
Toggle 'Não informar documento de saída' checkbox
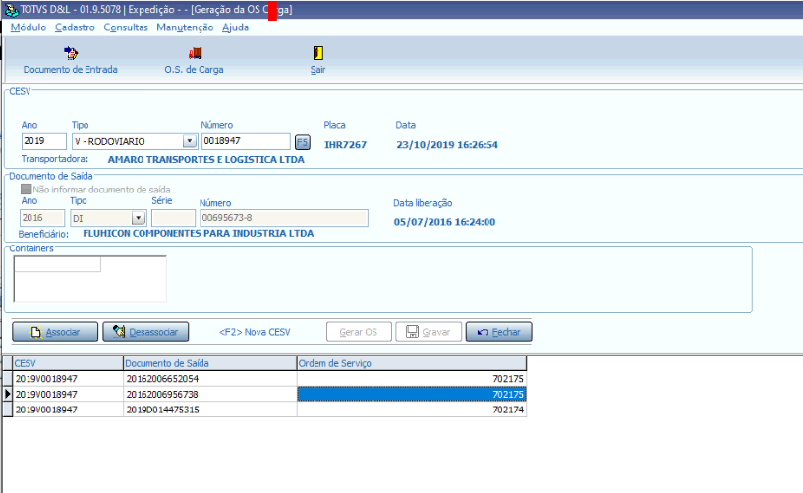click(x=27, y=189)
